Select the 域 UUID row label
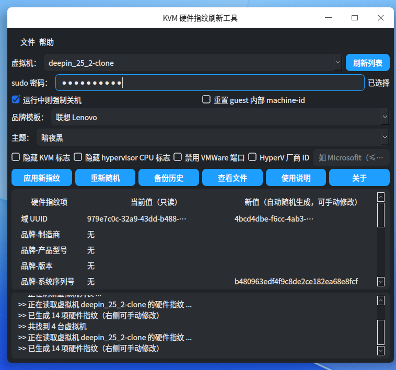 (34, 219)
